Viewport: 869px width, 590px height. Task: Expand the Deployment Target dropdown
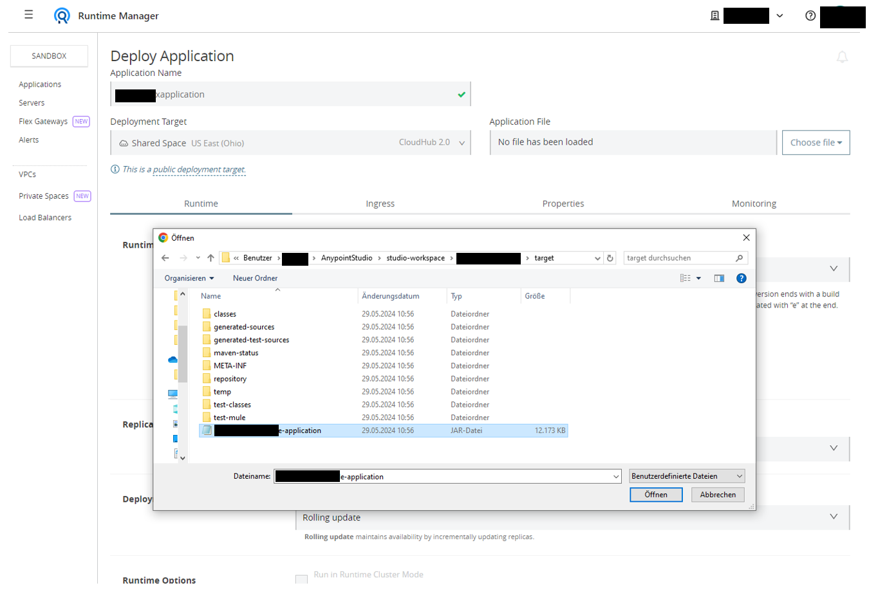pos(462,143)
